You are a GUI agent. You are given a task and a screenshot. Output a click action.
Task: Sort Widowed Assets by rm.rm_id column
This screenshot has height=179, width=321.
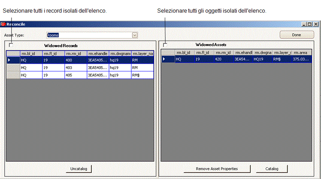point(224,53)
